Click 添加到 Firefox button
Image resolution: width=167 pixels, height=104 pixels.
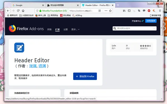(85, 76)
